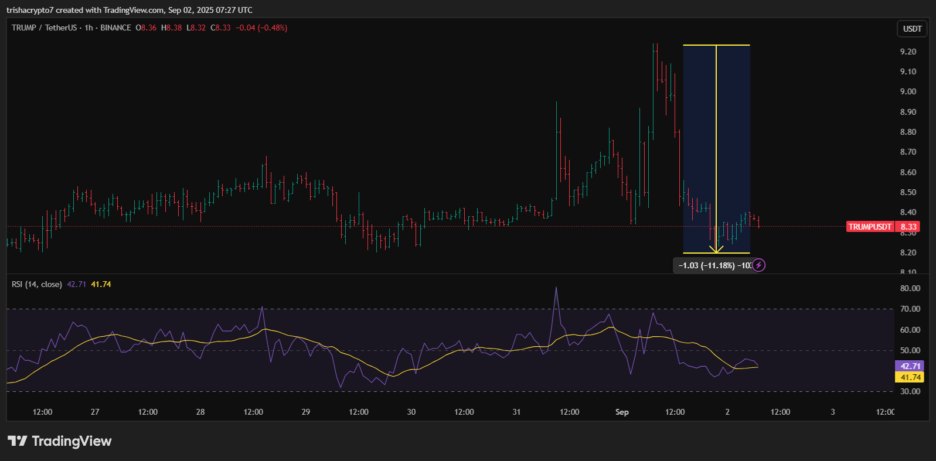
Task: Click the 8.80 price axis label
Action: pos(908,132)
